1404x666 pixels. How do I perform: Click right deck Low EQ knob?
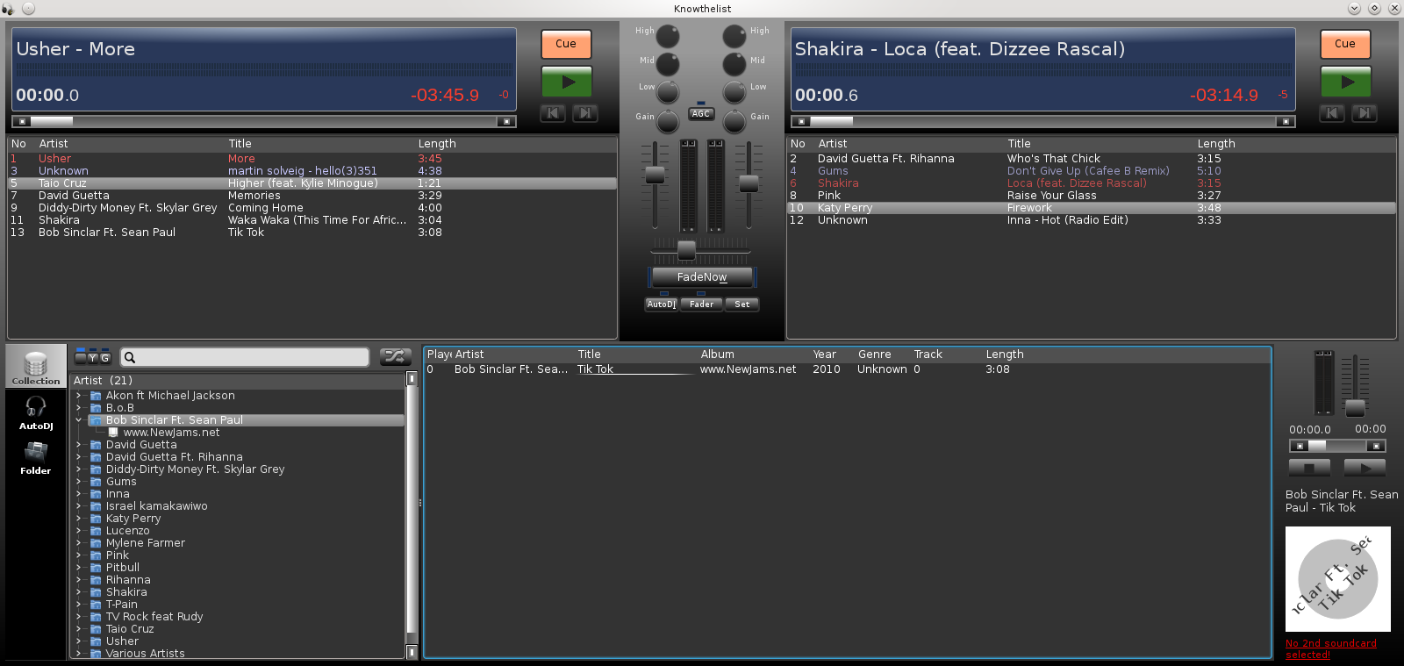(734, 92)
